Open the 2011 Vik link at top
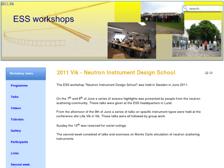Viewport: 224px width, 168px height. pos(7,4)
